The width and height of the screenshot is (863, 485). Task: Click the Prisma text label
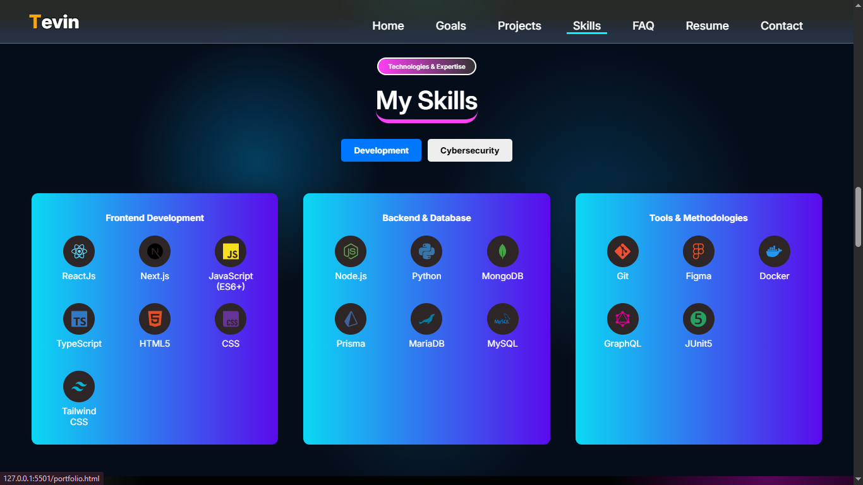(x=351, y=344)
